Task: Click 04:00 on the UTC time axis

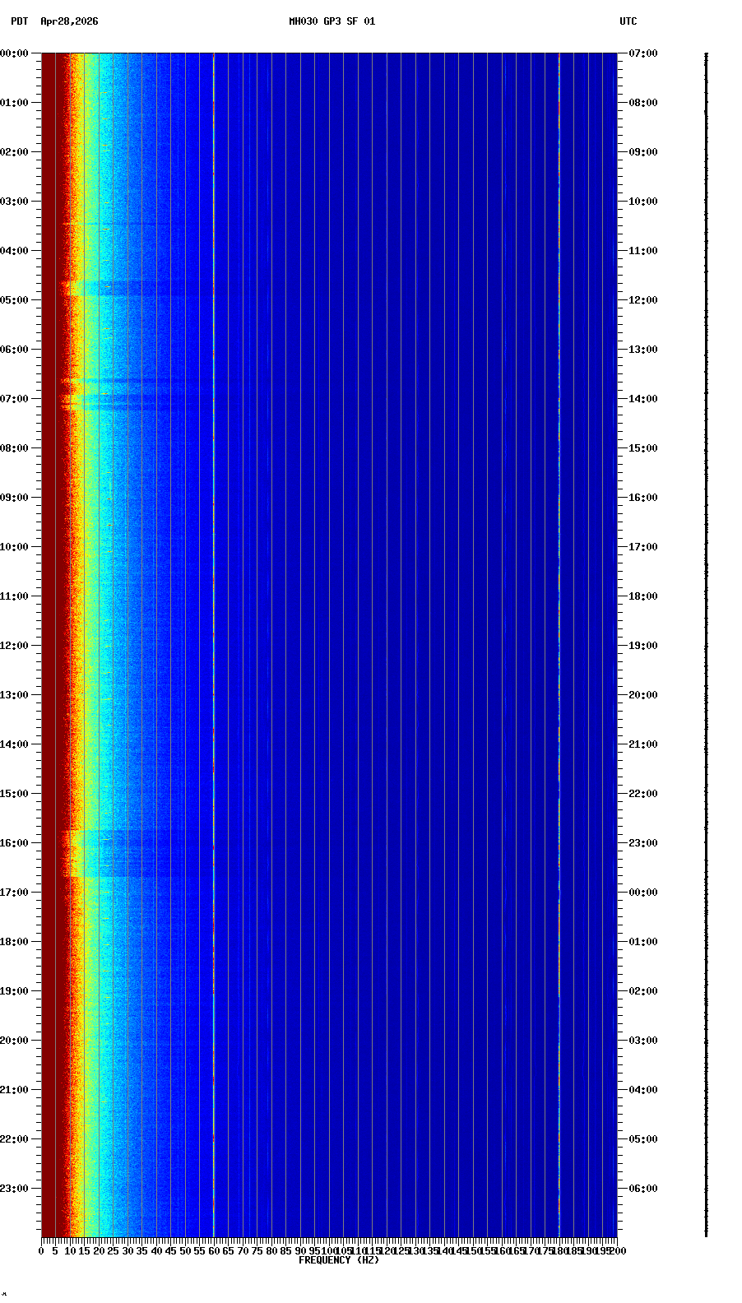Action: (x=643, y=1090)
